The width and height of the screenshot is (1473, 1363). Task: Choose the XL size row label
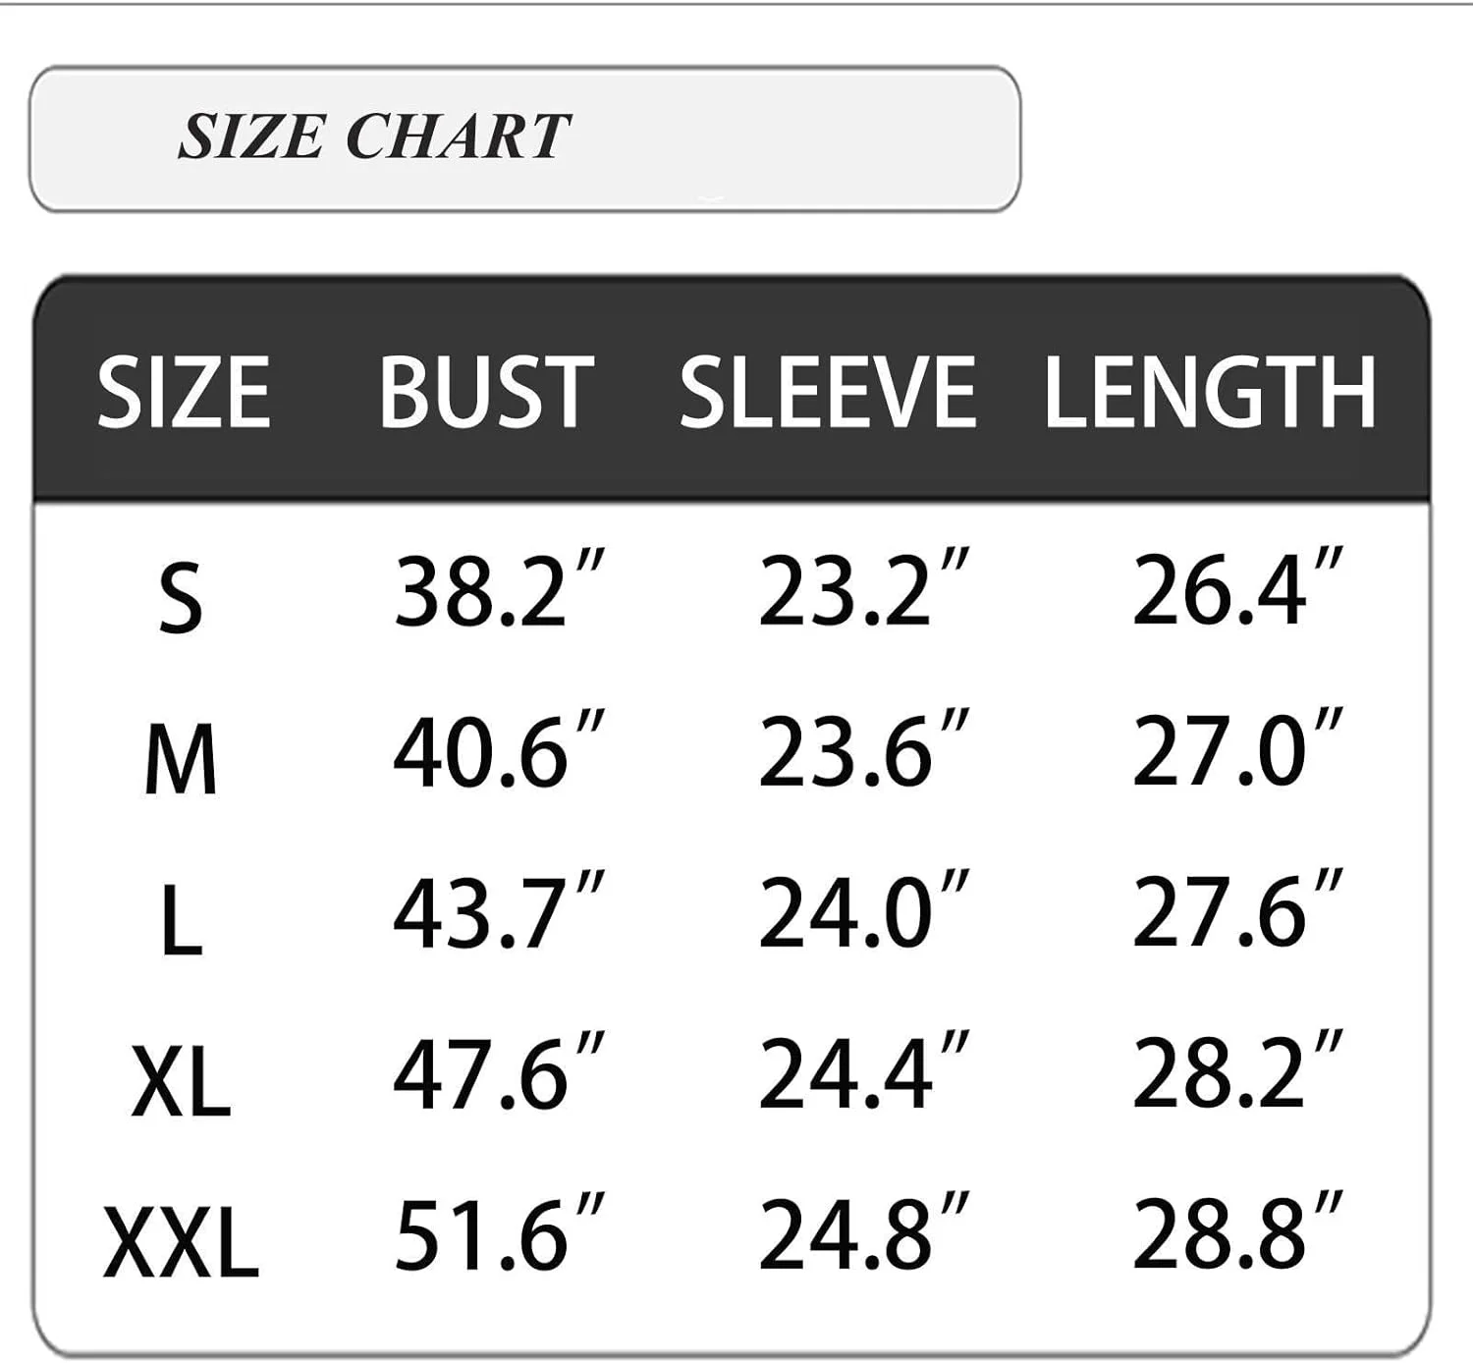[x=181, y=1084]
